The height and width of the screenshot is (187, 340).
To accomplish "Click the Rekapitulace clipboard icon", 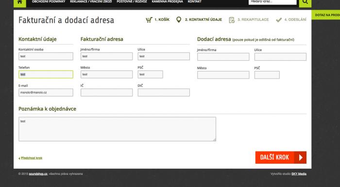I will point(232,20).
